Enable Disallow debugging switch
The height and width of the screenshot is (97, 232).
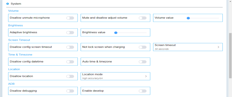pos(70,91)
